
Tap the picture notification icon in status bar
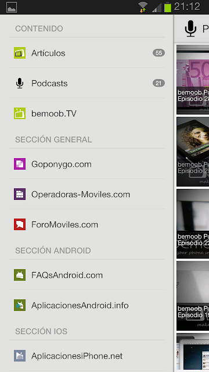click(12, 7)
